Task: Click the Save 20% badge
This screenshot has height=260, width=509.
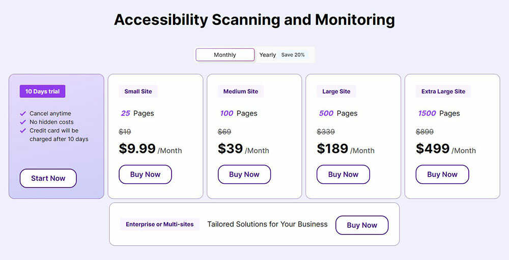Action: pos(293,55)
